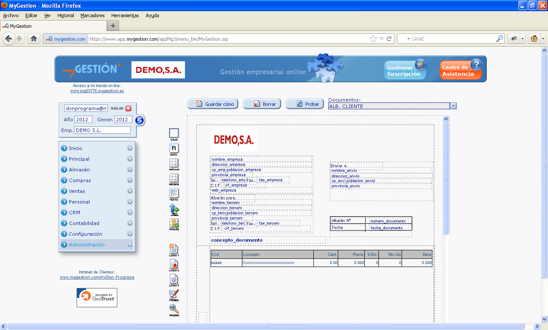The width and height of the screenshot is (548, 330).
Task: Select the DATO field tool
Action: [x=174, y=150]
